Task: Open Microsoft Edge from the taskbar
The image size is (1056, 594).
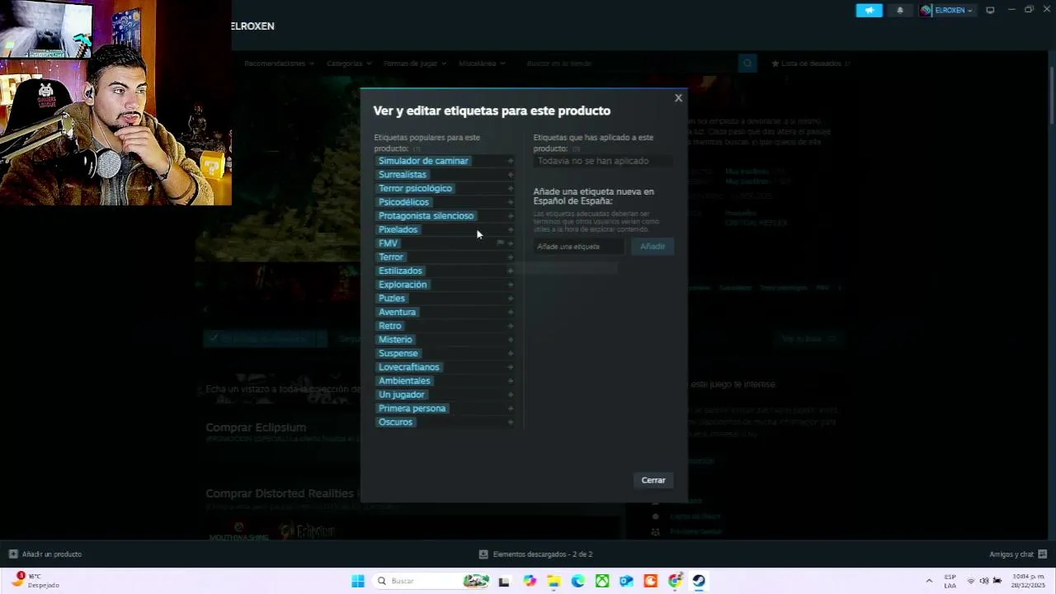Action: 577,582
